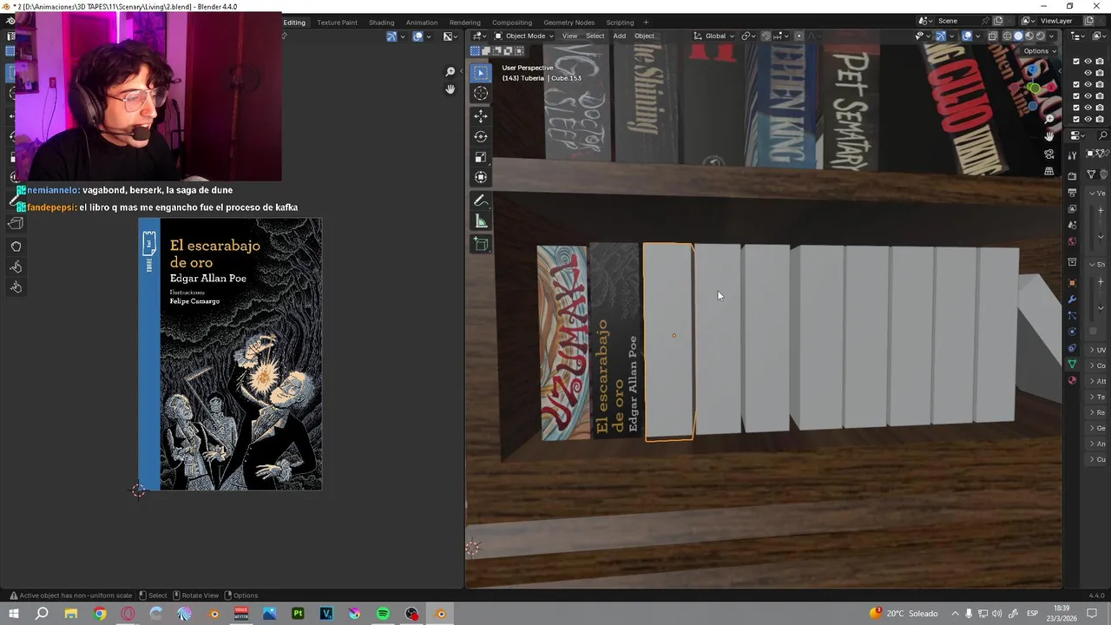Open the viewport Select menu
This screenshot has height=625, width=1111.
click(595, 36)
